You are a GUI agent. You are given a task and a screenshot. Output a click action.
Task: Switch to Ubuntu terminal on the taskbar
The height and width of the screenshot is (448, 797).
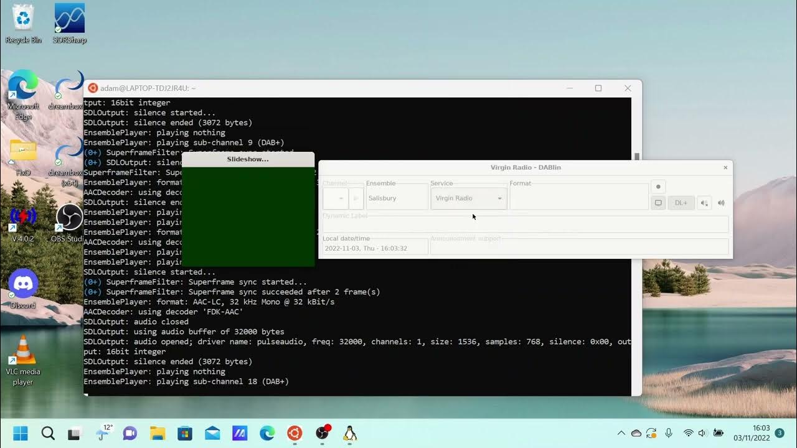click(295, 433)
